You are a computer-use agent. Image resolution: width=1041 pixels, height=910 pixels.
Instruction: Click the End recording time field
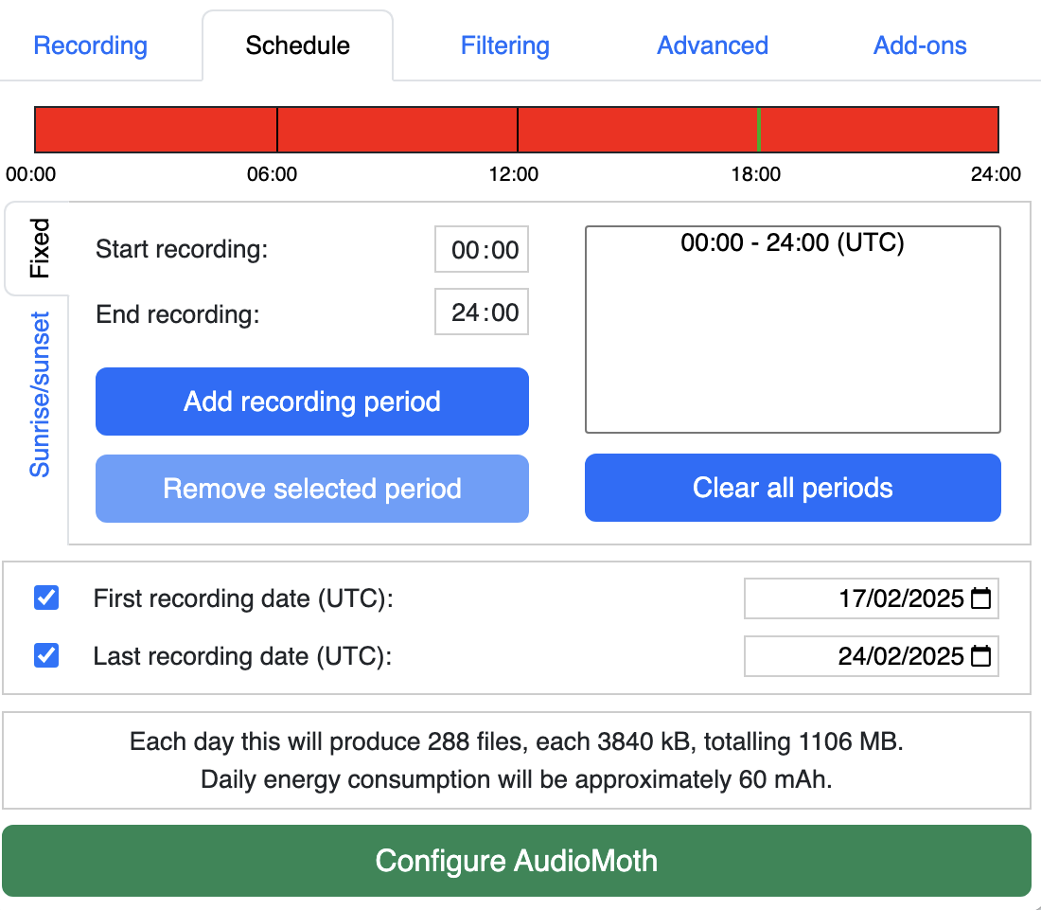pyautogui.click(x=482, y=312)
